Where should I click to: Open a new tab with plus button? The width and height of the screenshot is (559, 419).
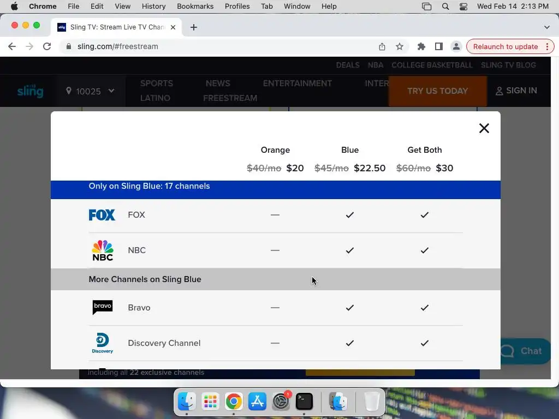[x=194, y=27]
